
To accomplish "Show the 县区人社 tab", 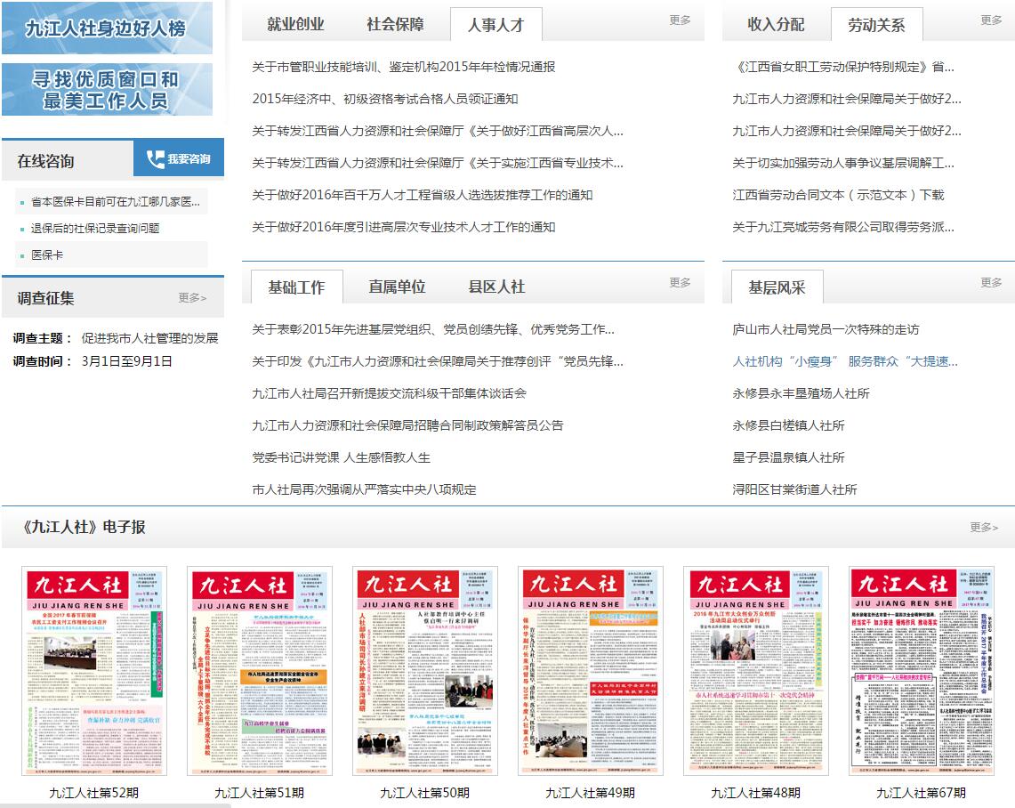I will click(x=496, y=287).
